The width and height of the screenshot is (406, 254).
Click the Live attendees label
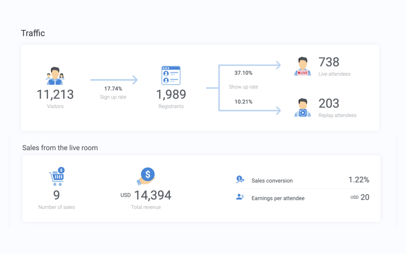tap(334, 74)
